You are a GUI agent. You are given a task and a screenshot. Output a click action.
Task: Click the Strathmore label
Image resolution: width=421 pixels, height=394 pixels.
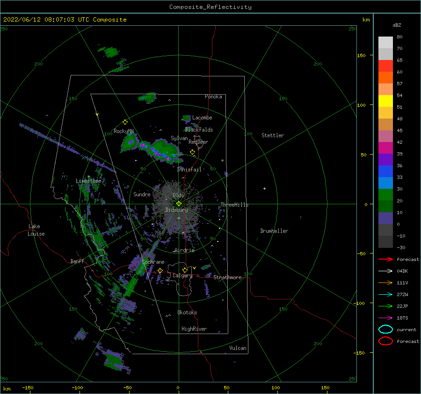pyautogui.click(x=227, y=277)
